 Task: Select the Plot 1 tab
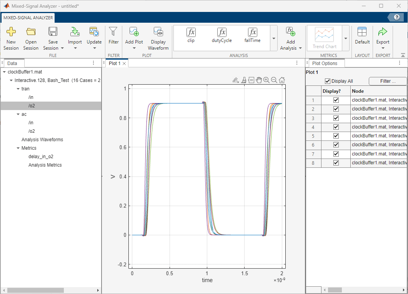tap(114, 63)
